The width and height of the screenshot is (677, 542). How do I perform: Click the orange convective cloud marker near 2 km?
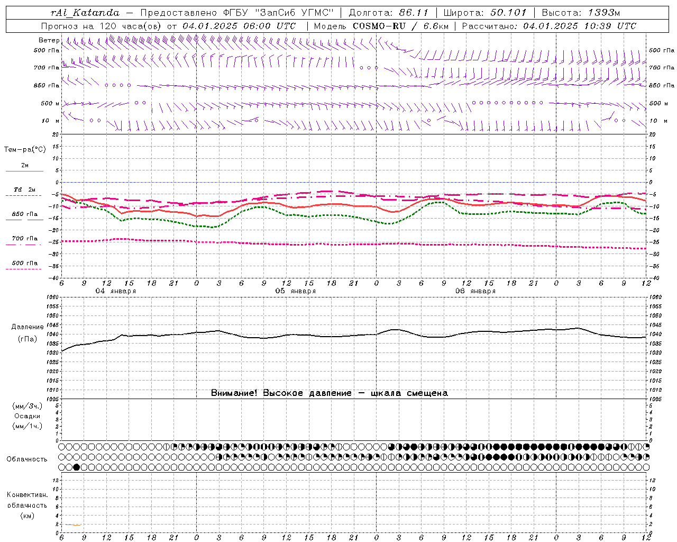pos(74,525)
